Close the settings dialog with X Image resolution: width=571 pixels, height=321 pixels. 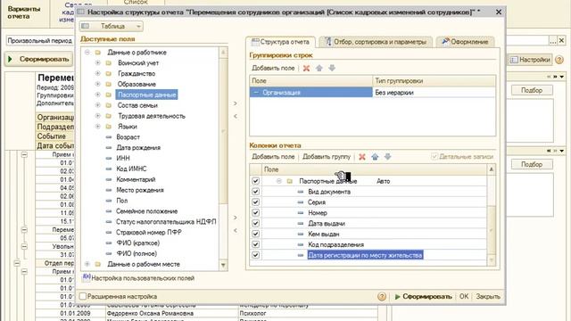[499, 12]
